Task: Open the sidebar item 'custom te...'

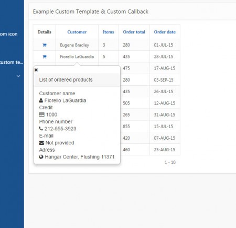Action: coord(12,62)
